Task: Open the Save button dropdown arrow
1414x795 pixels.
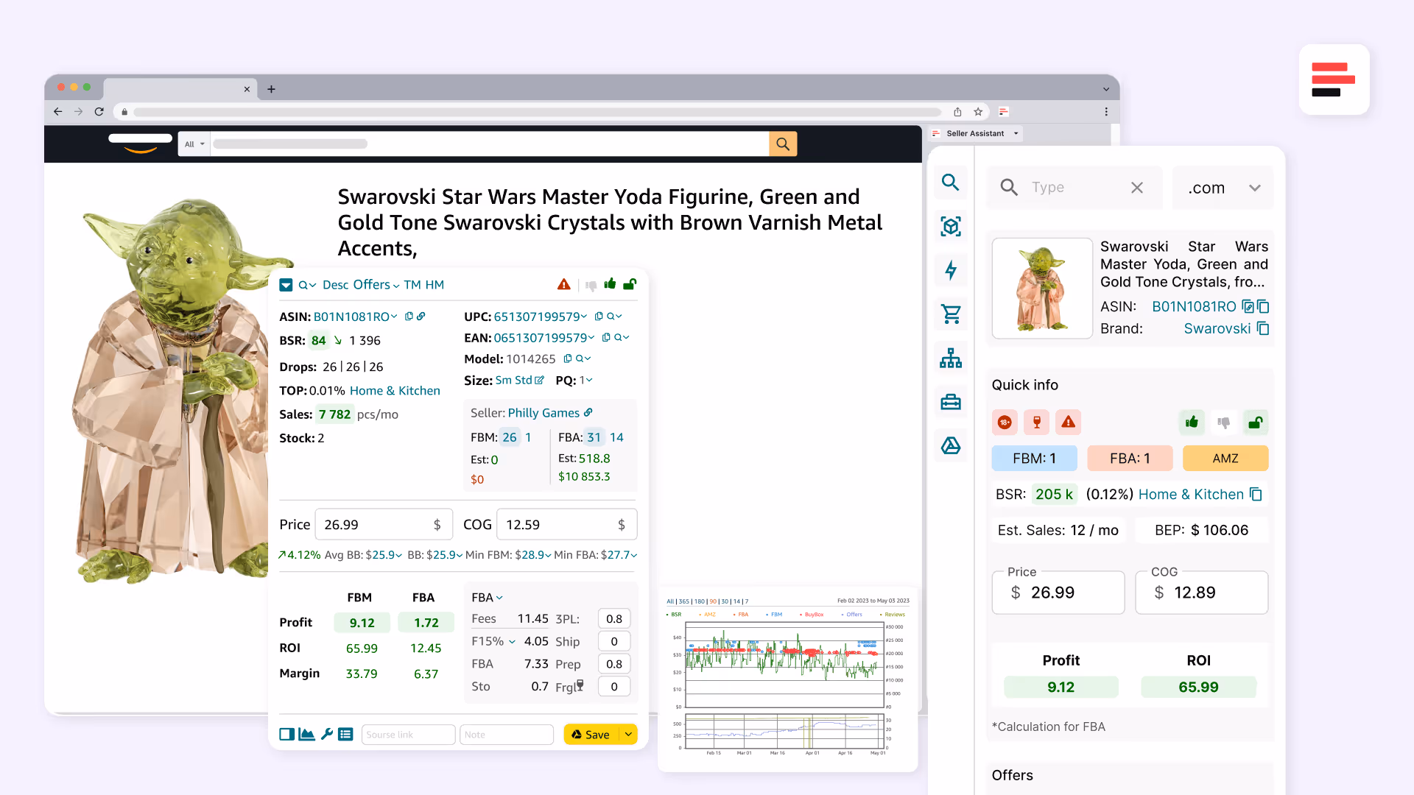Action: (628, 735)
